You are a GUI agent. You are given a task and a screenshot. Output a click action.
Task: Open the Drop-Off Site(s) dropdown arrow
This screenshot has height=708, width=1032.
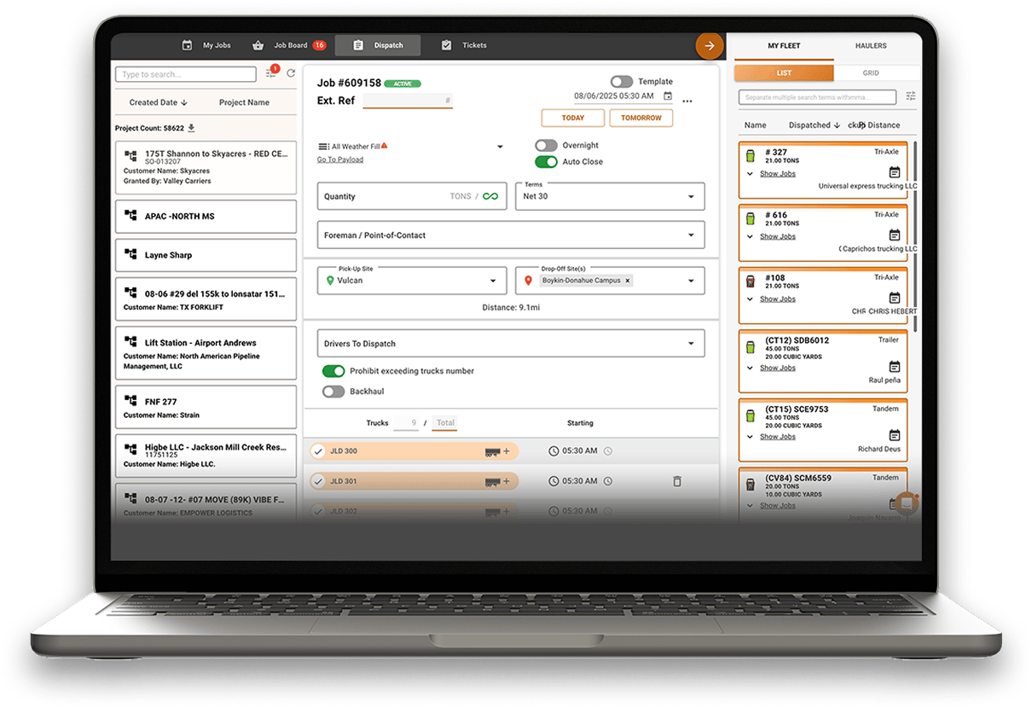[691, 281]
